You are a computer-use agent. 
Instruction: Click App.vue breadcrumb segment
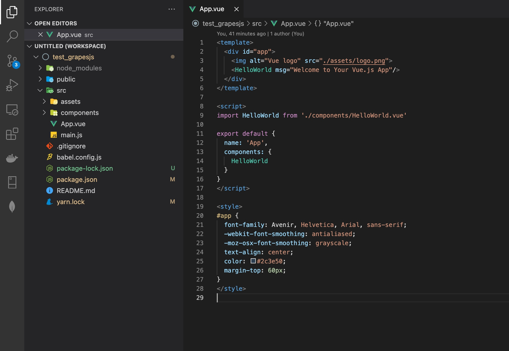point(293,24)
